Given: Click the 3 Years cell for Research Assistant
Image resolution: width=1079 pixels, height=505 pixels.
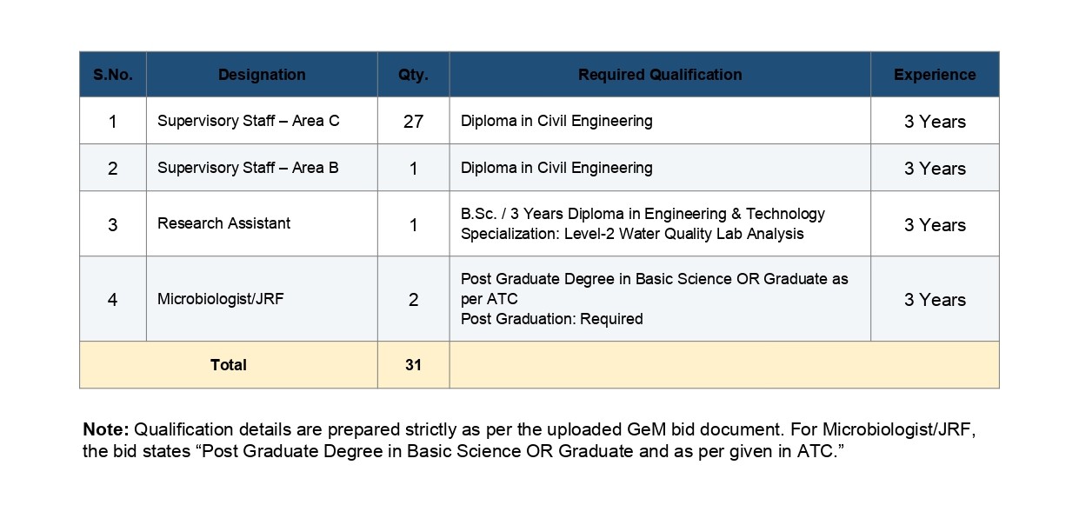Looking at the screenshot, I should click(x=935, y=224).
